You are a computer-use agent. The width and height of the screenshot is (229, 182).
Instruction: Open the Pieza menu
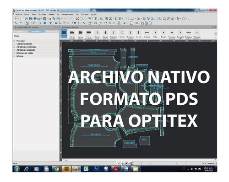coord(34,14)
